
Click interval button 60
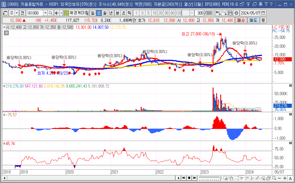pos(172,13)
